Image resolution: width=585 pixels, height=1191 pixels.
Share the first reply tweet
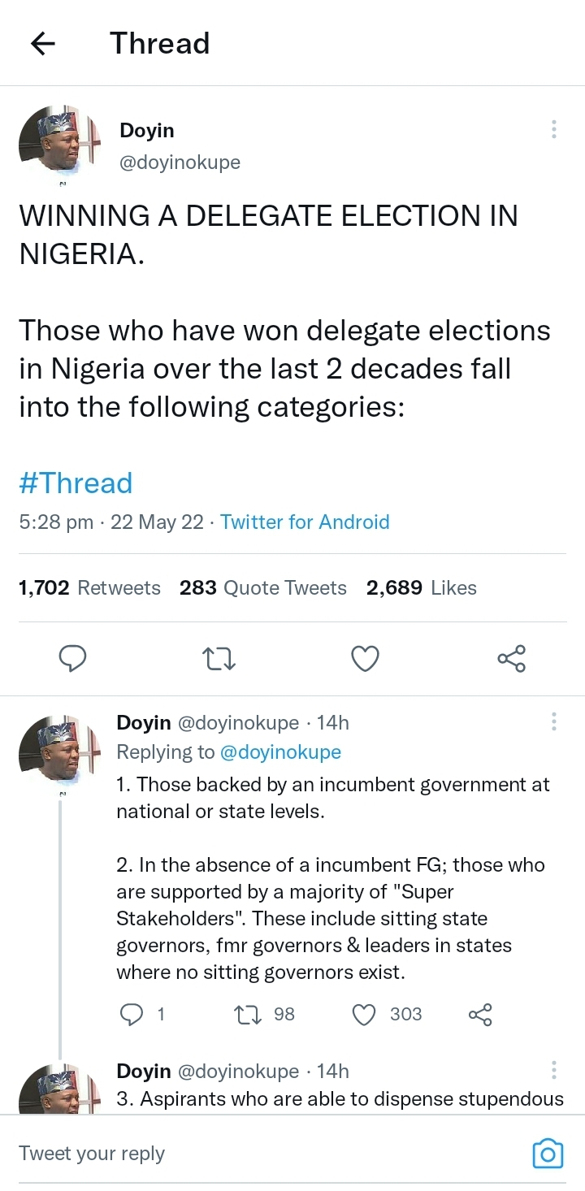[480, 1014]
